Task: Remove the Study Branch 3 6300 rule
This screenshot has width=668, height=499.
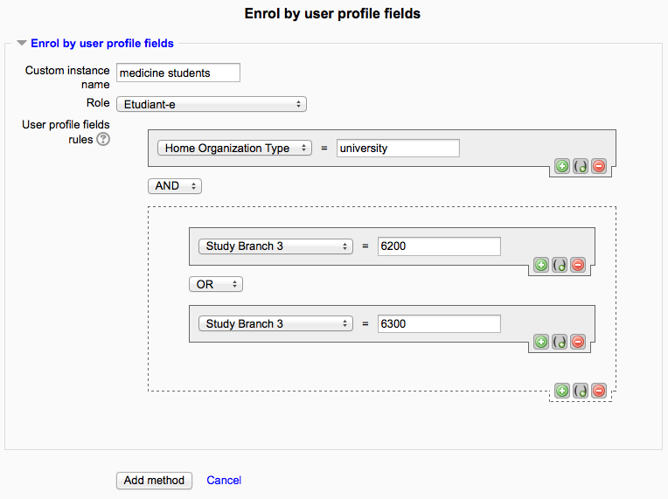Action: click(x=578, y=342)
